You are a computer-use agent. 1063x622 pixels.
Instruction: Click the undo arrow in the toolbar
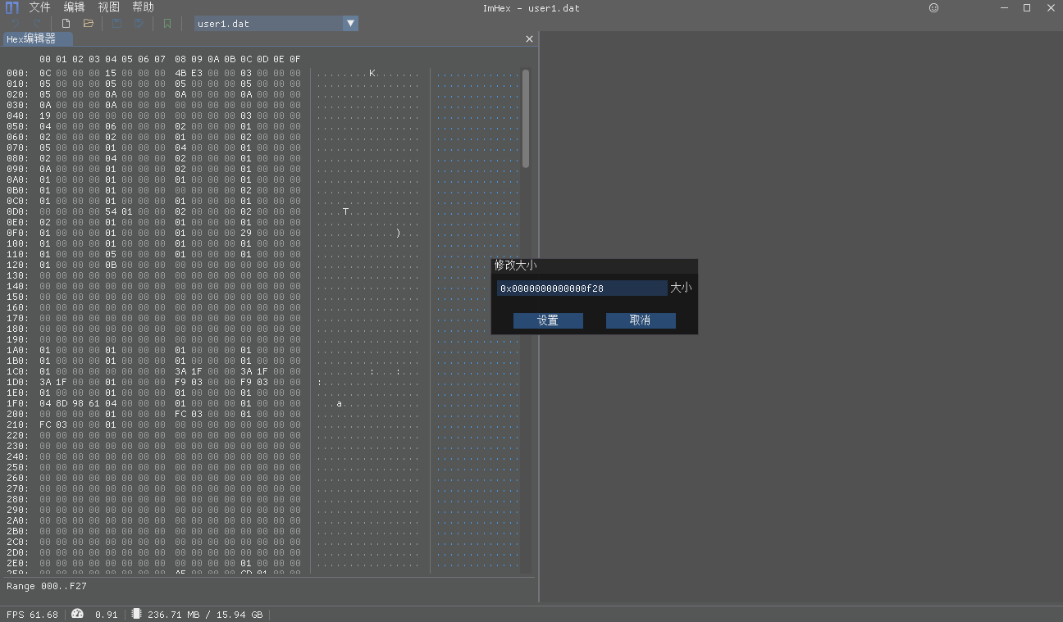(14, 24)
